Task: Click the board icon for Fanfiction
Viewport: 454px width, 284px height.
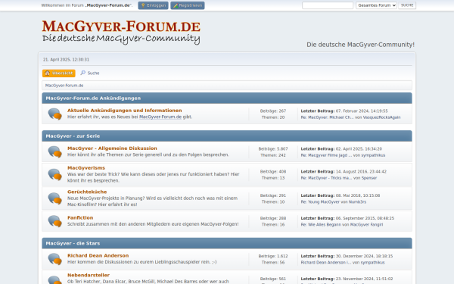Action: coord(54,221)
